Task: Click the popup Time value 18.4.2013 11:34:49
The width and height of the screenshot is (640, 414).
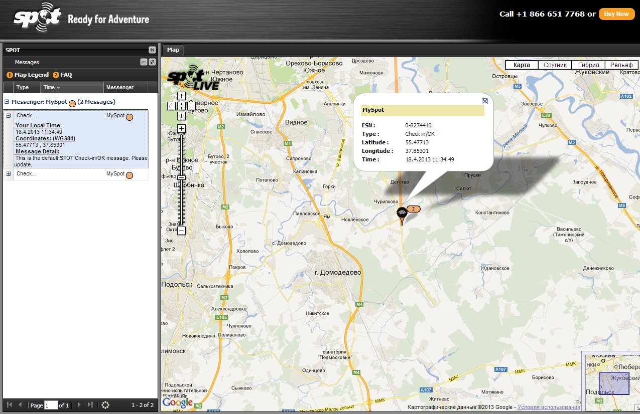Action: click(x=430, y=159)
